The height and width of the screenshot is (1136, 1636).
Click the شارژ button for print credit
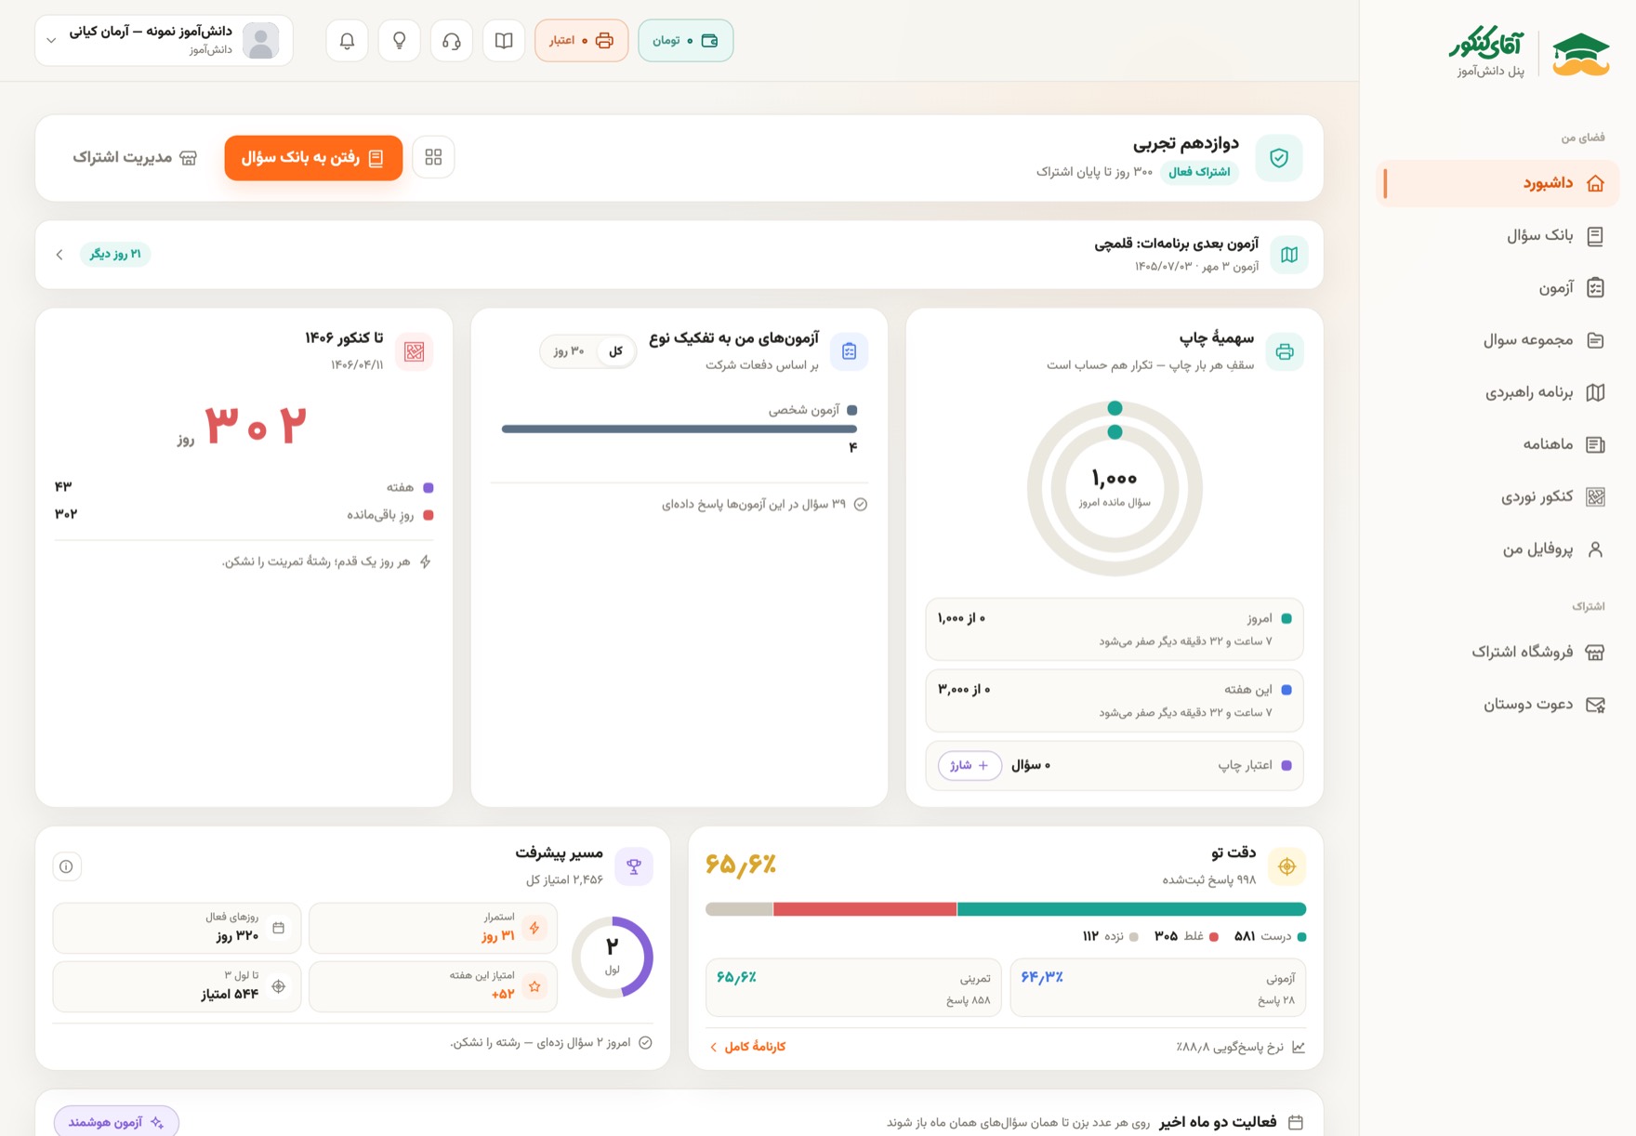970,766
